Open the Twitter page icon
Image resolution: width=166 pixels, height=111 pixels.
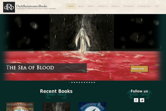(142, 100)
